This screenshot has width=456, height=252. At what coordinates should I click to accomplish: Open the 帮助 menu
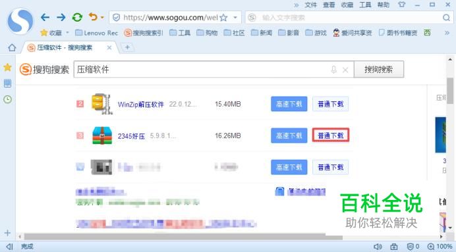pyautogui.click(x=384, y=5)
